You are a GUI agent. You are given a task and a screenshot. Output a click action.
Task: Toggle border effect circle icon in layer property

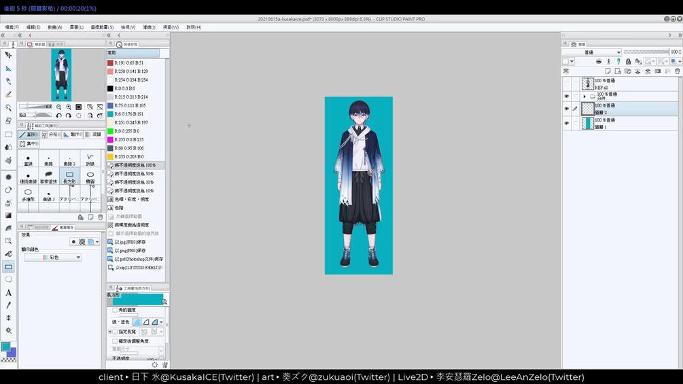point(73,242)
